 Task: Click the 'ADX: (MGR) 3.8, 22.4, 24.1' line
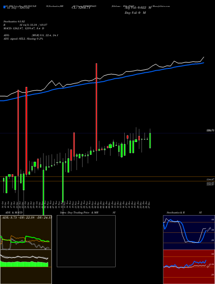coord(31,35)
